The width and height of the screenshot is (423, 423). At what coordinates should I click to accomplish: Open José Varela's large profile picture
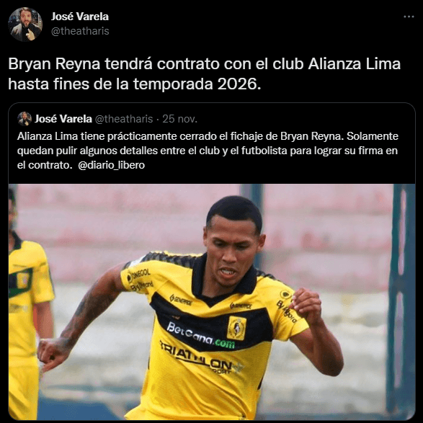[25, 25]
